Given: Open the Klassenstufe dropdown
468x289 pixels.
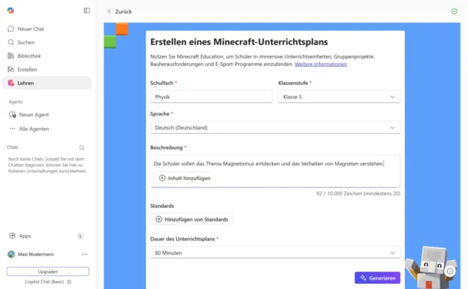Looking at the screenshot, I should (339, 97).
